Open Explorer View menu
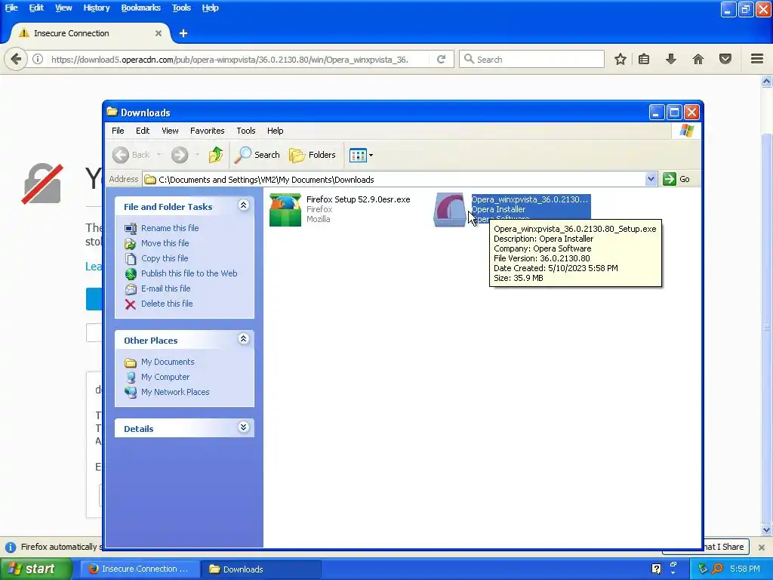The height and width of the screenshot is (580, 773). click(170, 131)
